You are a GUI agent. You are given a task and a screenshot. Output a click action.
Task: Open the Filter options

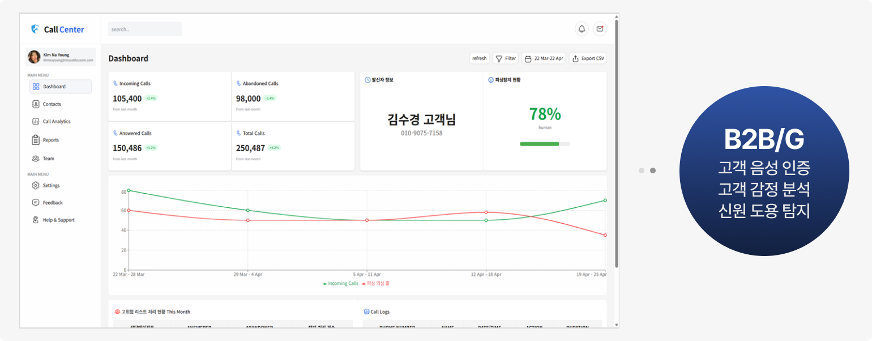pos(506,58)
